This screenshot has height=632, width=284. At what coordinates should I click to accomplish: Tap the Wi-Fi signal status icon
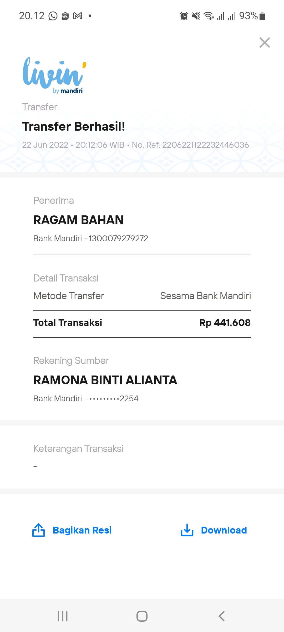point(209,16)
